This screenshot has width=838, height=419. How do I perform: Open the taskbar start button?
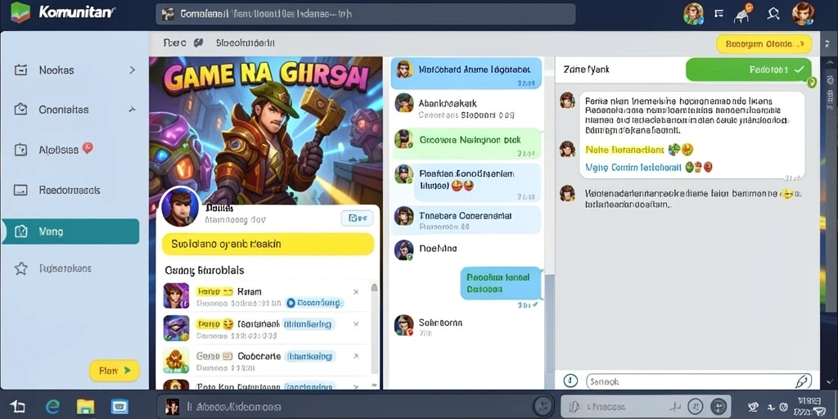[18, 406]
